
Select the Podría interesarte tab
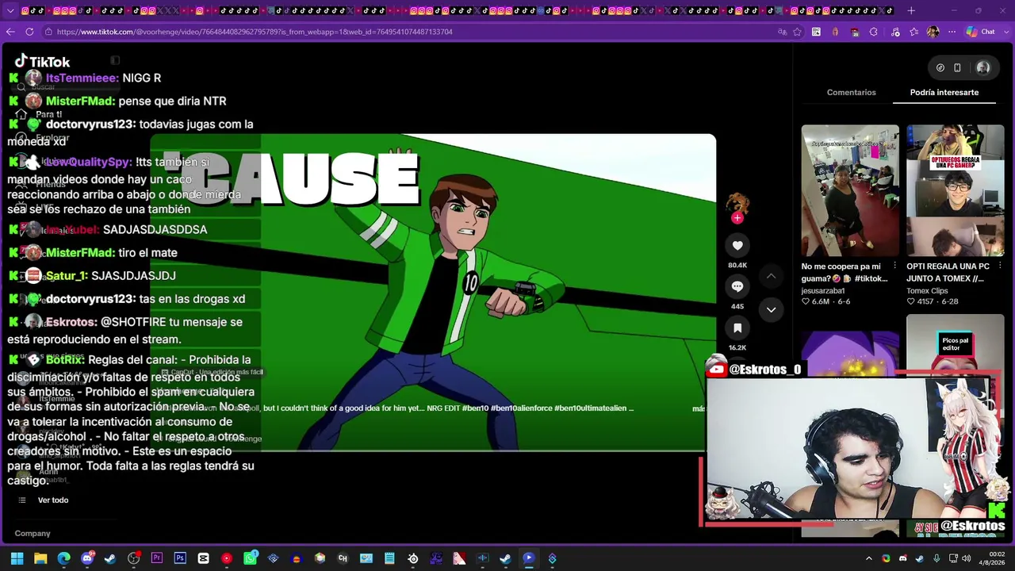point(944,92)
